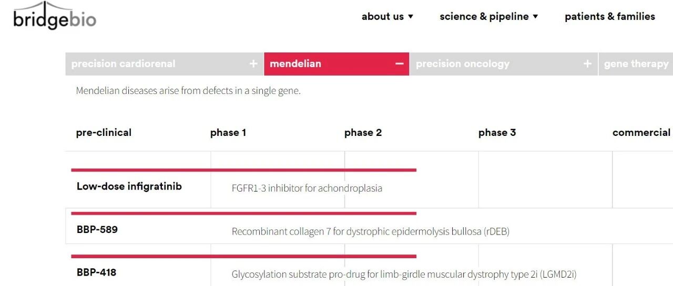Expand precision oncology with plus icon
This screenshot has width=673, height=286.
(x=587, y=64)
